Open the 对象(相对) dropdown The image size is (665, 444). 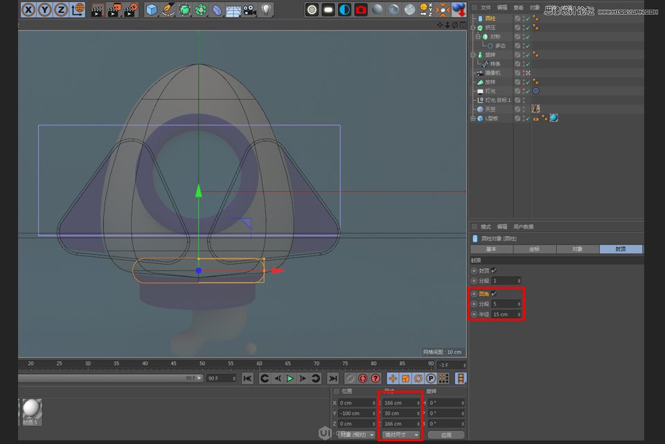tap(357, 435)
